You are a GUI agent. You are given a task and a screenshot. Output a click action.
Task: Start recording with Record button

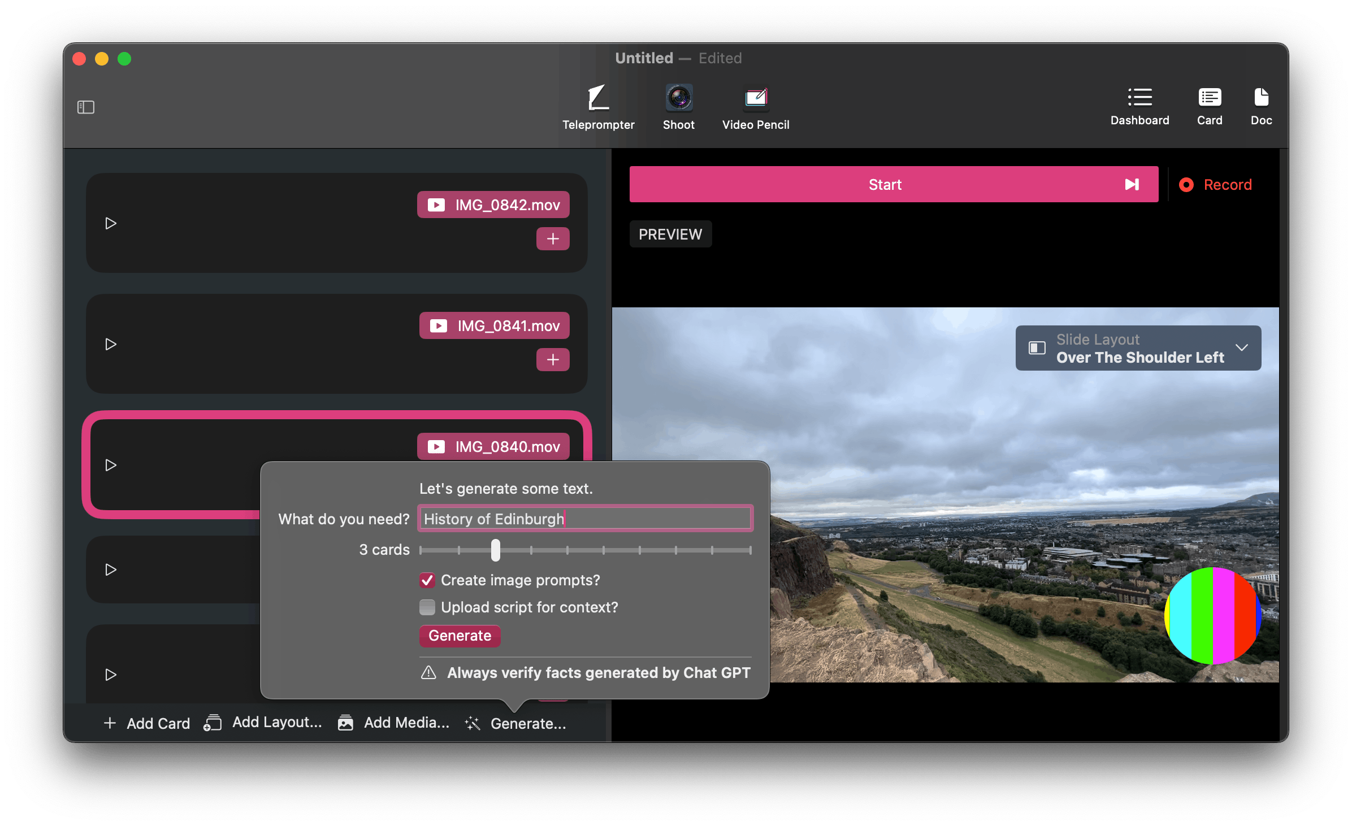click(1215, 184)
